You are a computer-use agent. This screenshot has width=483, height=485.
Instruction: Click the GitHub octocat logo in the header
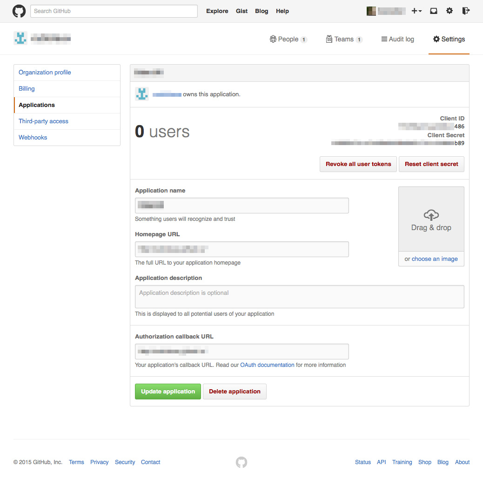pyautogui.click(x=19, y=11)
